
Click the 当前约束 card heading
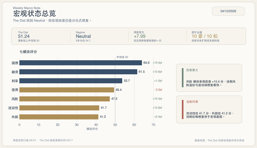(x=192, y=102)
